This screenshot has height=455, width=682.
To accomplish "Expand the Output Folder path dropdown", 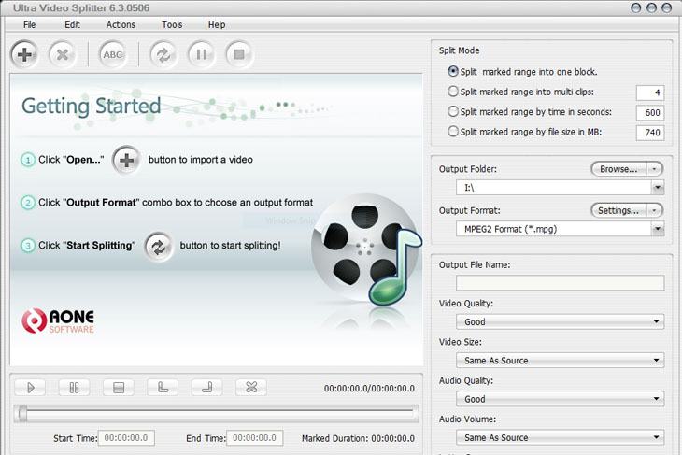I will pos(658,188).
